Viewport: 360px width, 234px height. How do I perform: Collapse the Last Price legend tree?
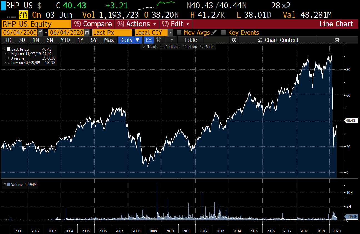[x=5, y=49]
